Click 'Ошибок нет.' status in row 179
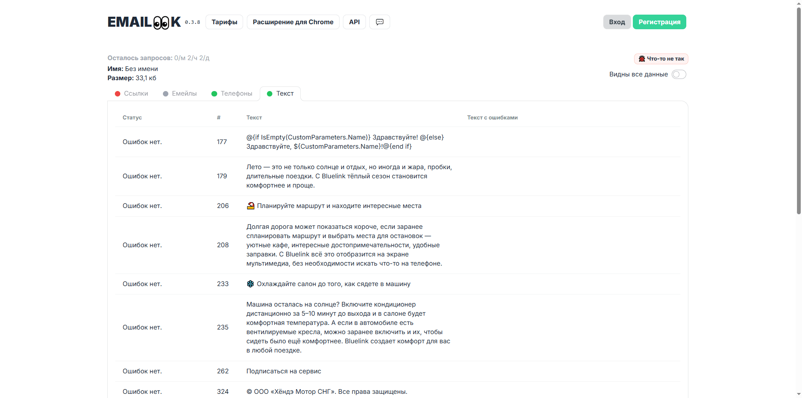The image size is (802, 398). pyautogui.click(x=142, y=176)
